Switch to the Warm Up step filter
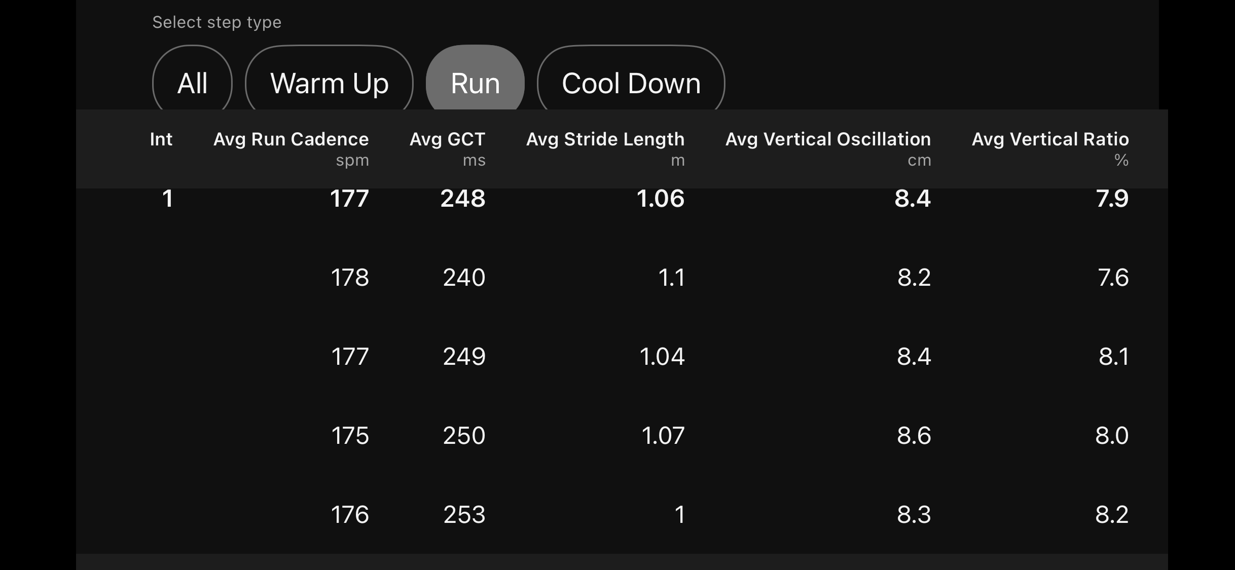The image size is (1235, 570). point(329,83)
